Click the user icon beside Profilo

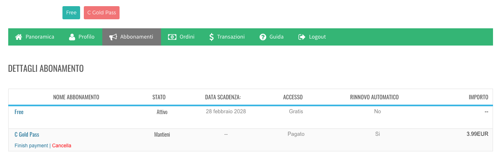tap(72, 37)
